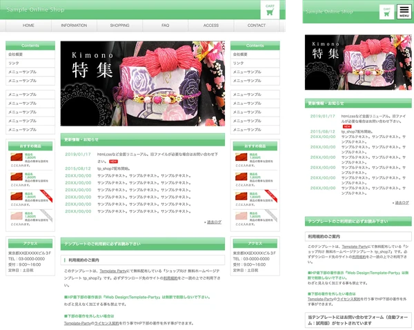Open the CART icon in the desktop header
Image resolution: width=414 pixels, height=330 pixels.
click(270, 10)
